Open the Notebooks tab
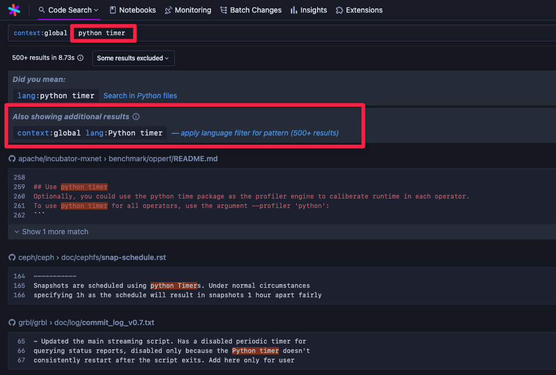Viewport: 556px width, 375px height. tap(133, 10)
